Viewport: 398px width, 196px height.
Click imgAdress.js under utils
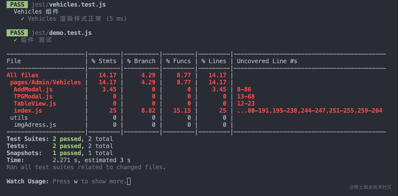(x=35, y=125)
